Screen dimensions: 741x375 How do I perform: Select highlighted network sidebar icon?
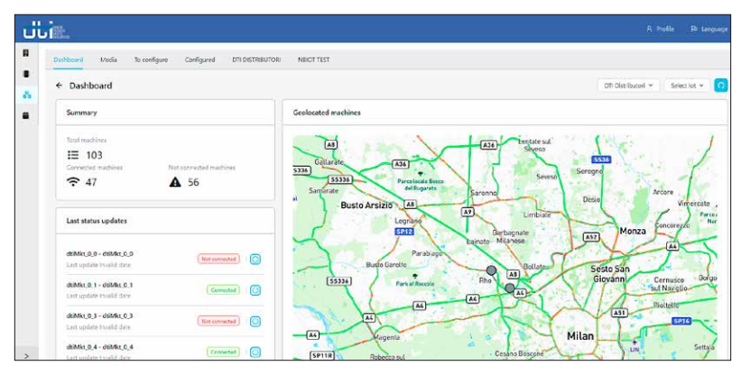(x=26, y=95)
